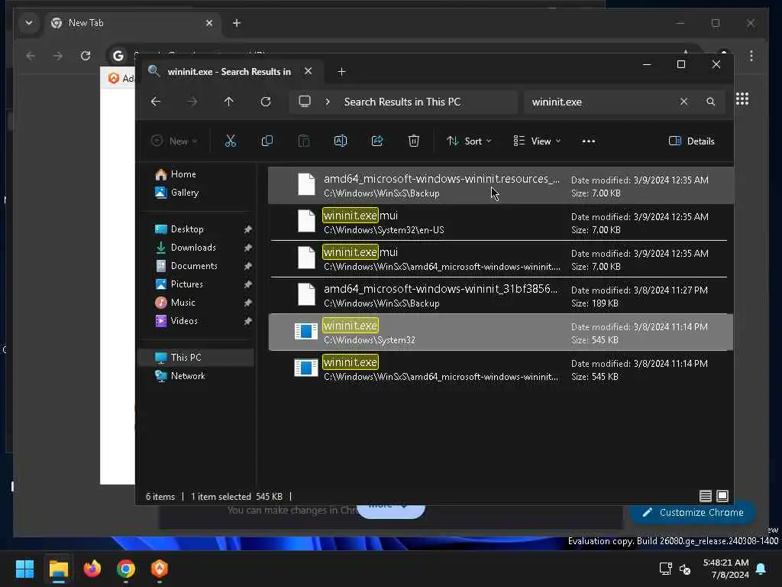The width and height of the screenshot is (782, 587).
Task: Select amd64_microsoft-windows-wininit.resources file
Action: [501, 186]
